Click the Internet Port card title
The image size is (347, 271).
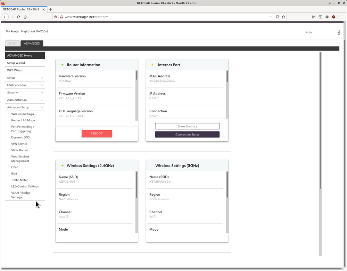(169, 65)
